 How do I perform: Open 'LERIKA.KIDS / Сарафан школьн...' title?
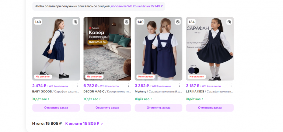(x=210, y=91)
